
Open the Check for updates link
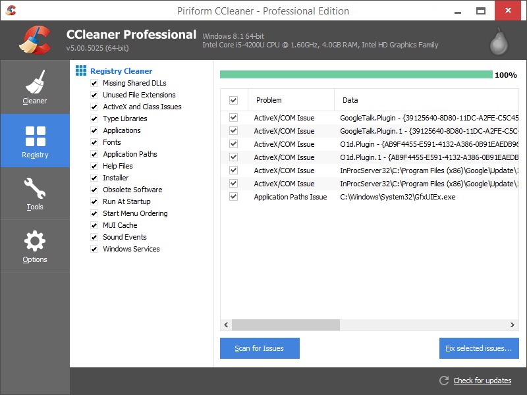[482, 381]
